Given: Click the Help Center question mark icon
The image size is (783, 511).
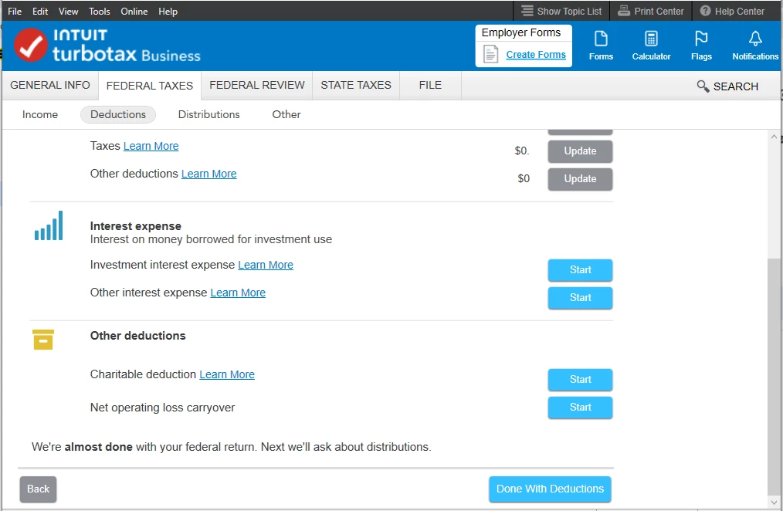Looking at the screenshot, I should coord(705,11).
